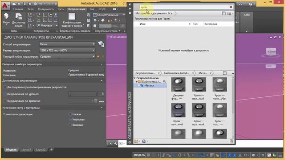
Task: Select Визуализация по уровню radio button
Action: [5, 94]
